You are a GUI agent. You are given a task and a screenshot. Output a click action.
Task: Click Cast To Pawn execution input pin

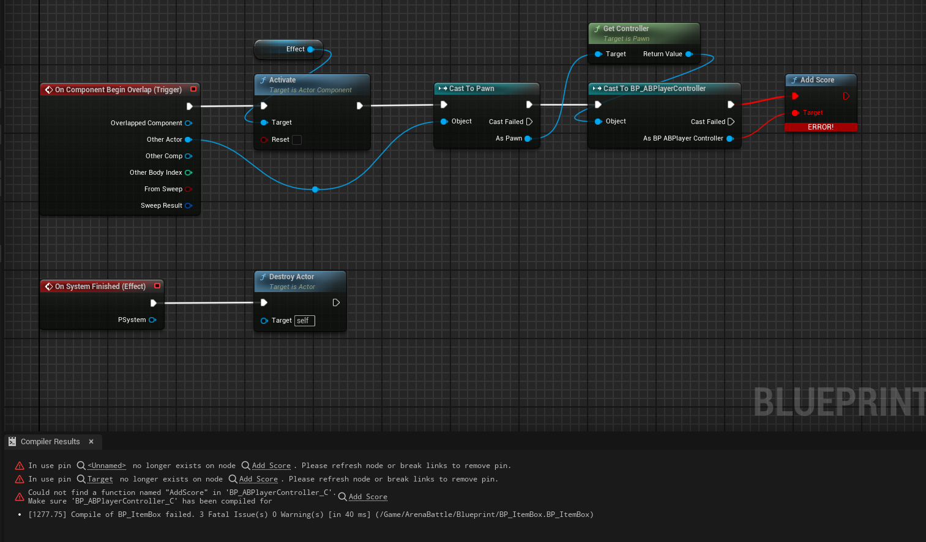pos(444,104)
